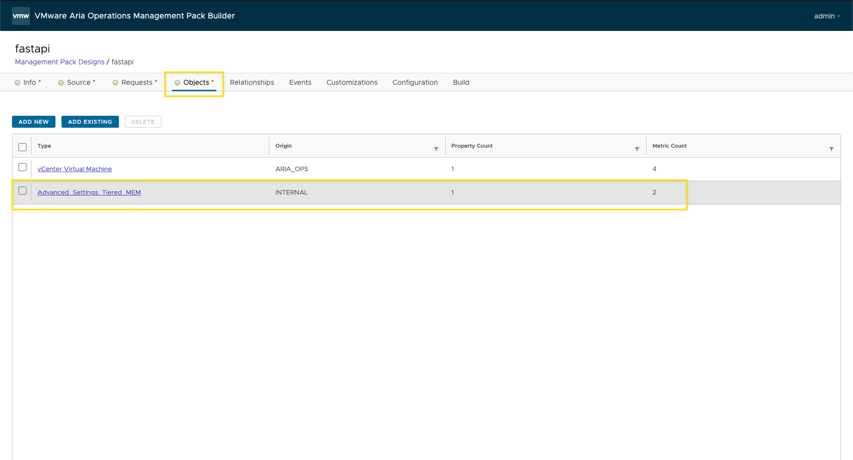Click the Requests tab green checkmark icon
The height and width of the screenshot is (460, 853).
pos(115,83)
